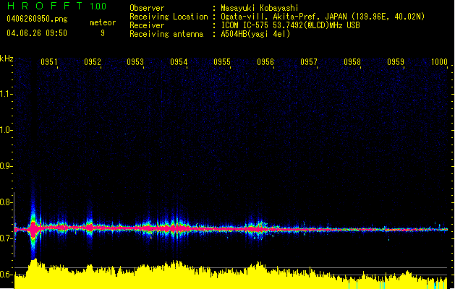
Task: Click the Receiving antenna field label
Action: coord(166,34)
